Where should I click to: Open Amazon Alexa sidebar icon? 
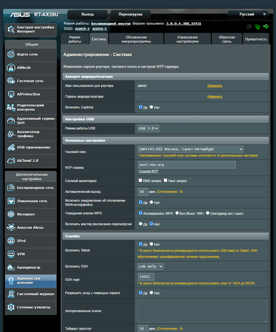click(x=11, y=227)
